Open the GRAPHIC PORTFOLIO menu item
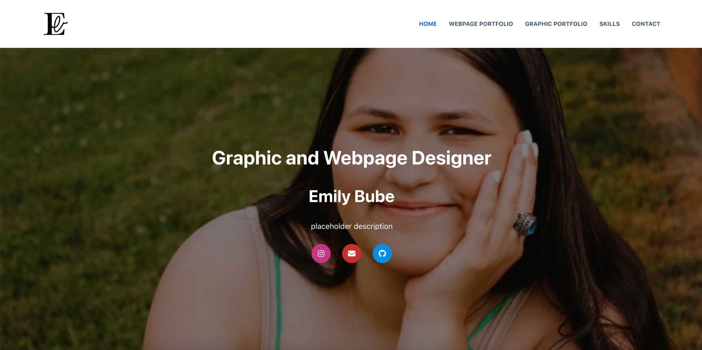The width and height of the screenshot is (702, 350). [556, 24]
